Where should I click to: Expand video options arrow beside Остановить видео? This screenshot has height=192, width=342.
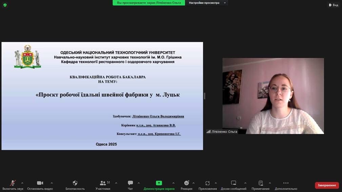[x=52, y=183]
